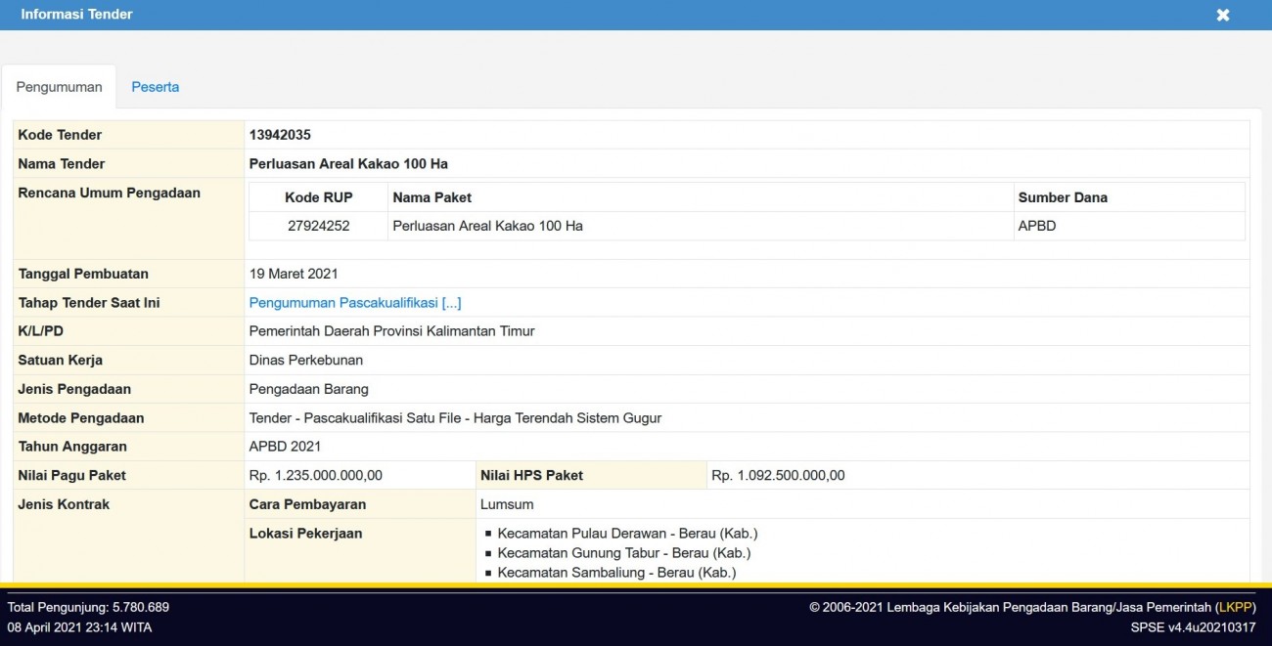Click Pemerintah Daerah Provinsi Kalimantan Timur text

pyautogui.click(x=391, y=331)
